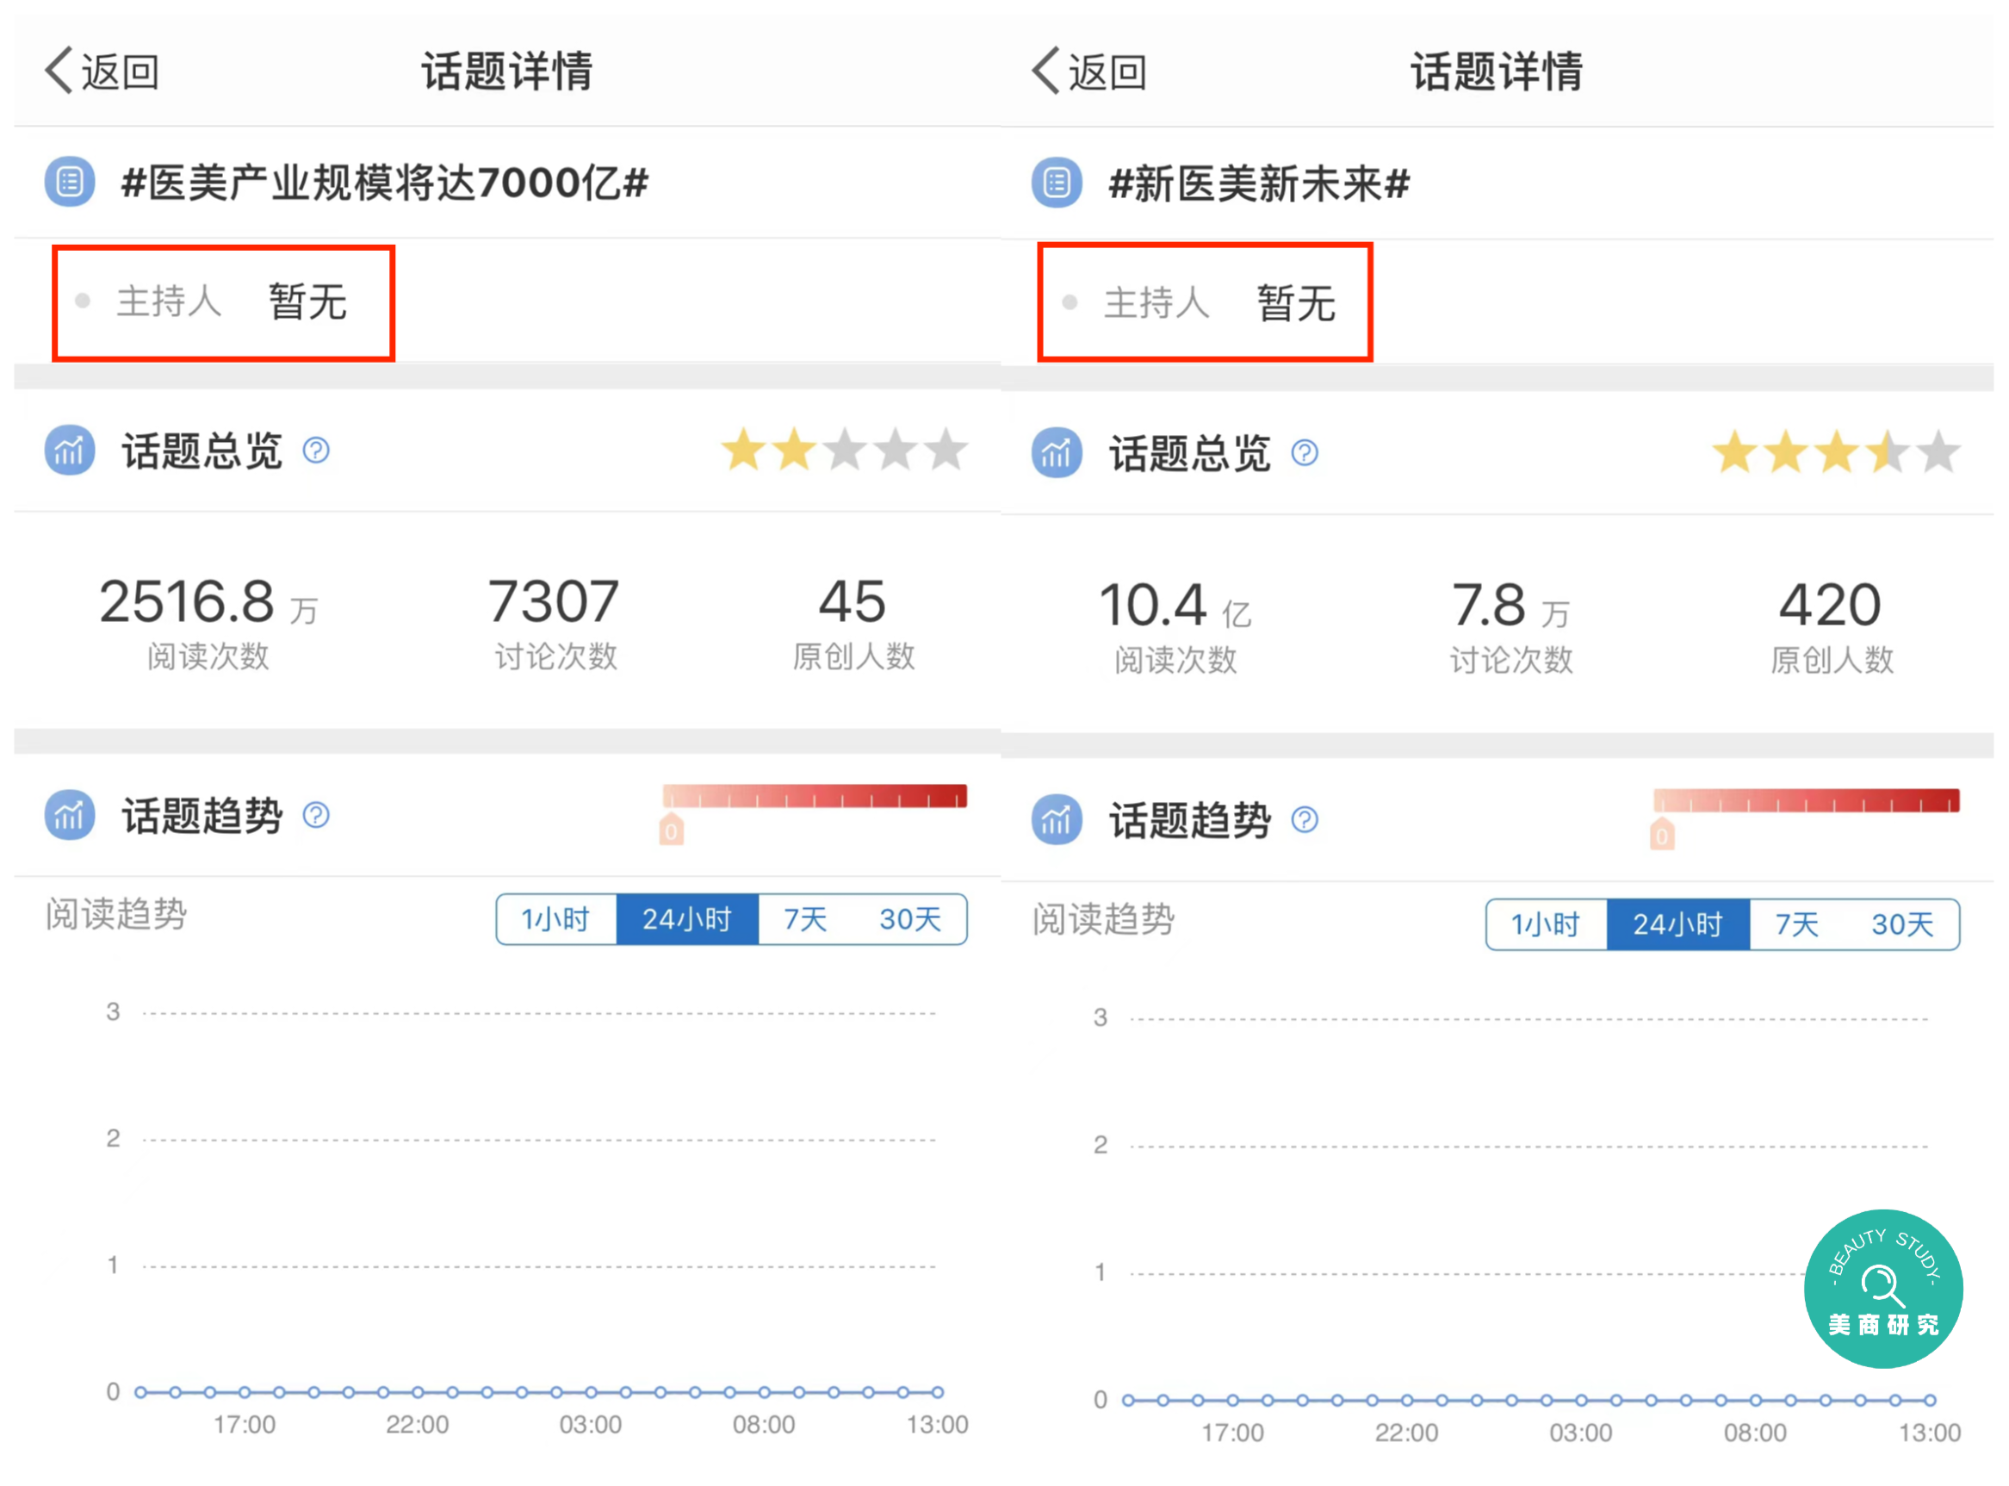Image resolution: width=2009 pixels, height=1486 pixels.
Task: Tap the left panel back chevron
Action: click(59, 71)
